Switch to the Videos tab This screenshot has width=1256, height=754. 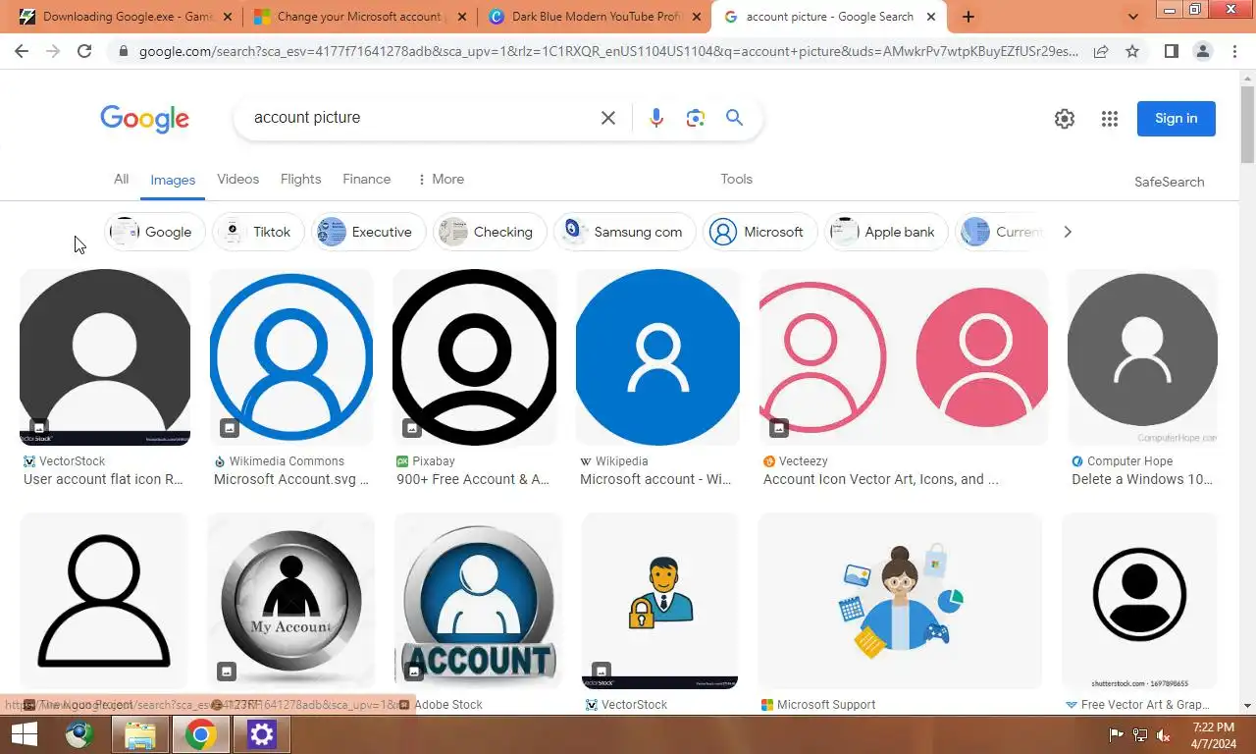(237, 179)
